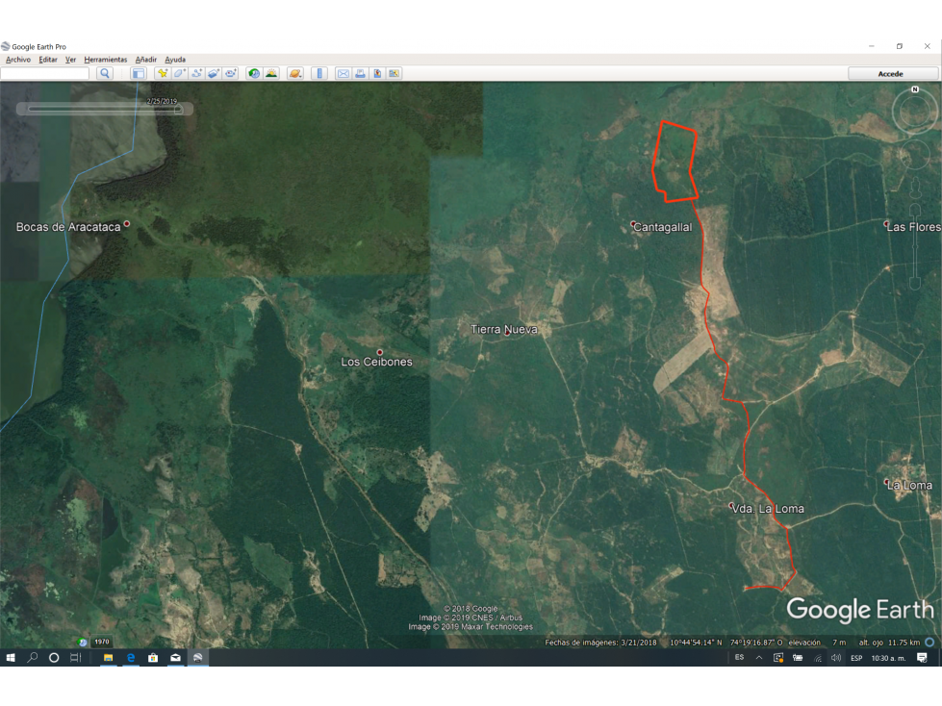Show the ruler measuring tool
Image resolution: width=942 pixels, height=706 pixels.
[319, 73]
